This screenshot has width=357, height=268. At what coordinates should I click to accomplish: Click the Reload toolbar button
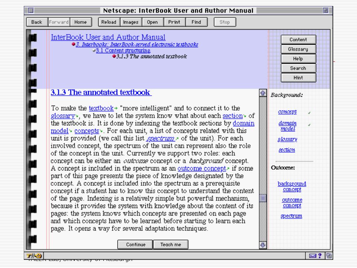coord(109,22)
